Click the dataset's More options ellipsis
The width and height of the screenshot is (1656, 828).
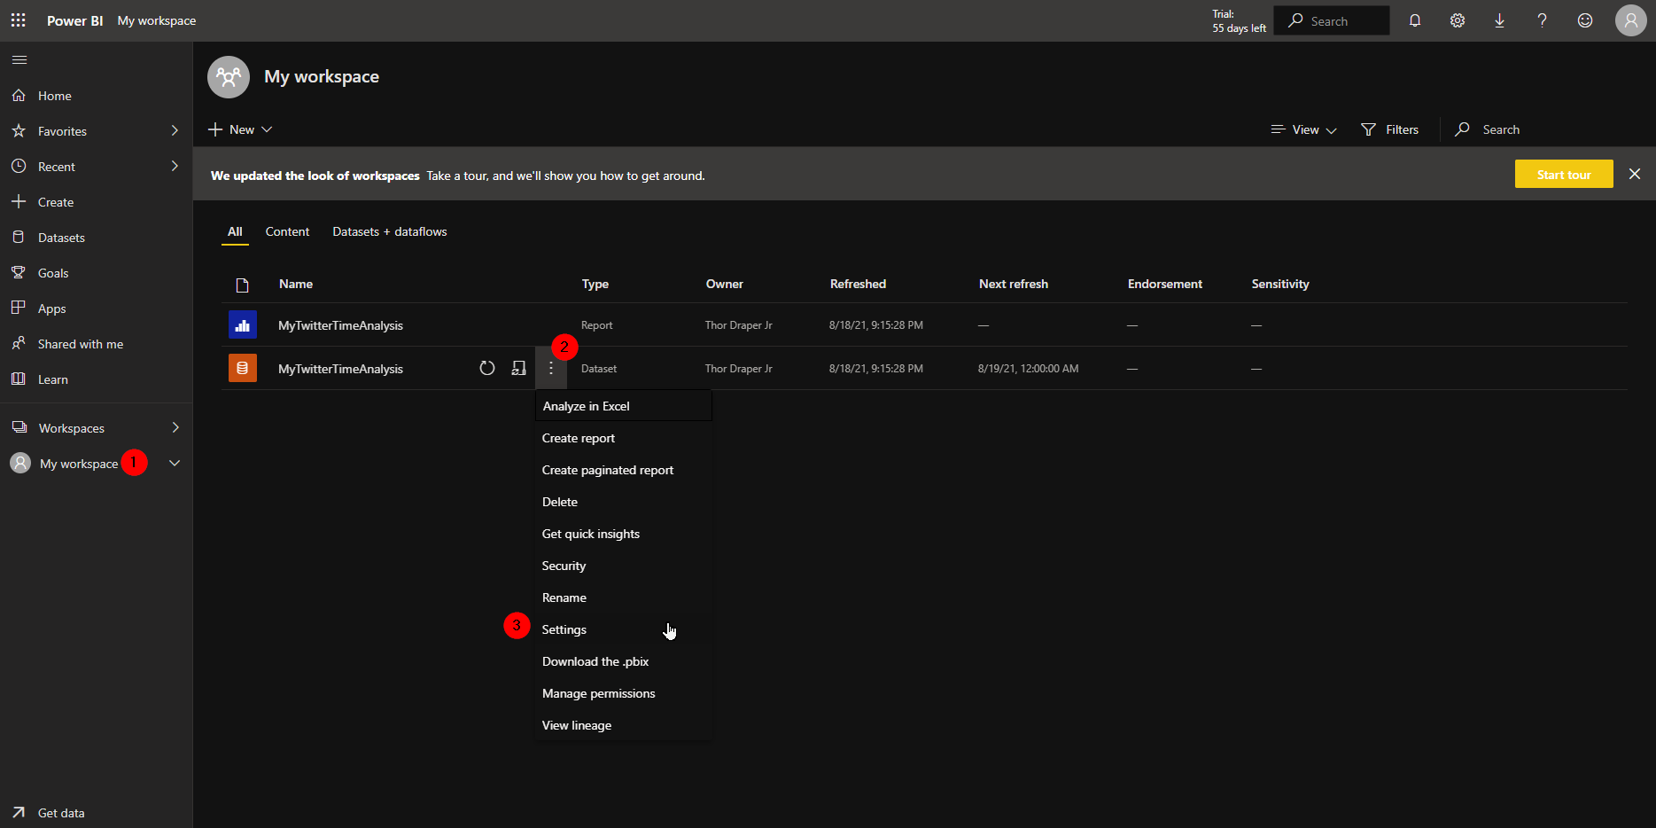551,368
